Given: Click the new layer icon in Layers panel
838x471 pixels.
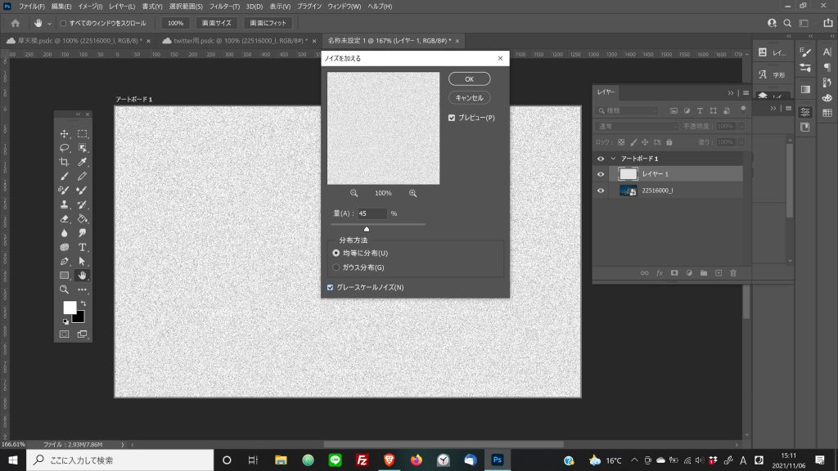Looking at the screenshot, I should 719,272.
